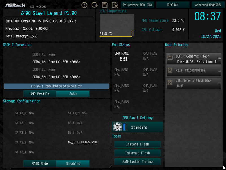Click CPU Voltage 0.912 V reading

[163, 30]
